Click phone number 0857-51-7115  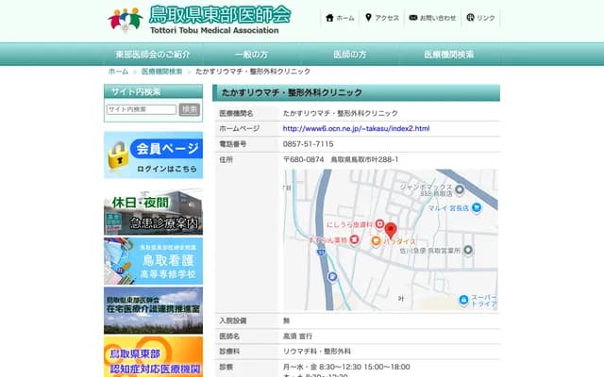point(309,144)
